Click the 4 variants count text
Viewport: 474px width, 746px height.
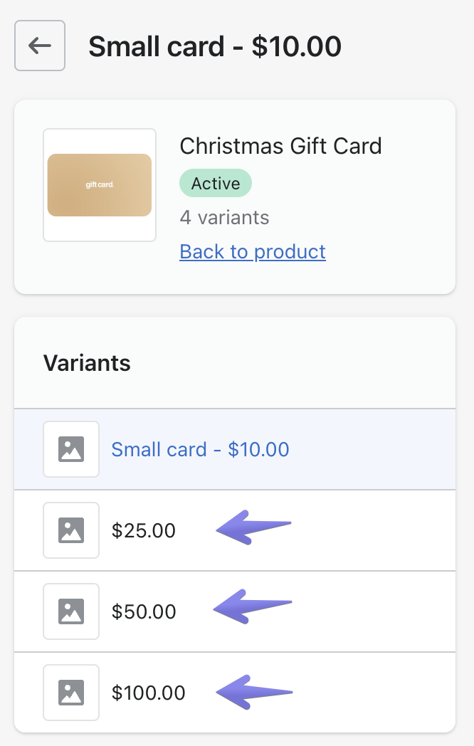pos(224,217)
